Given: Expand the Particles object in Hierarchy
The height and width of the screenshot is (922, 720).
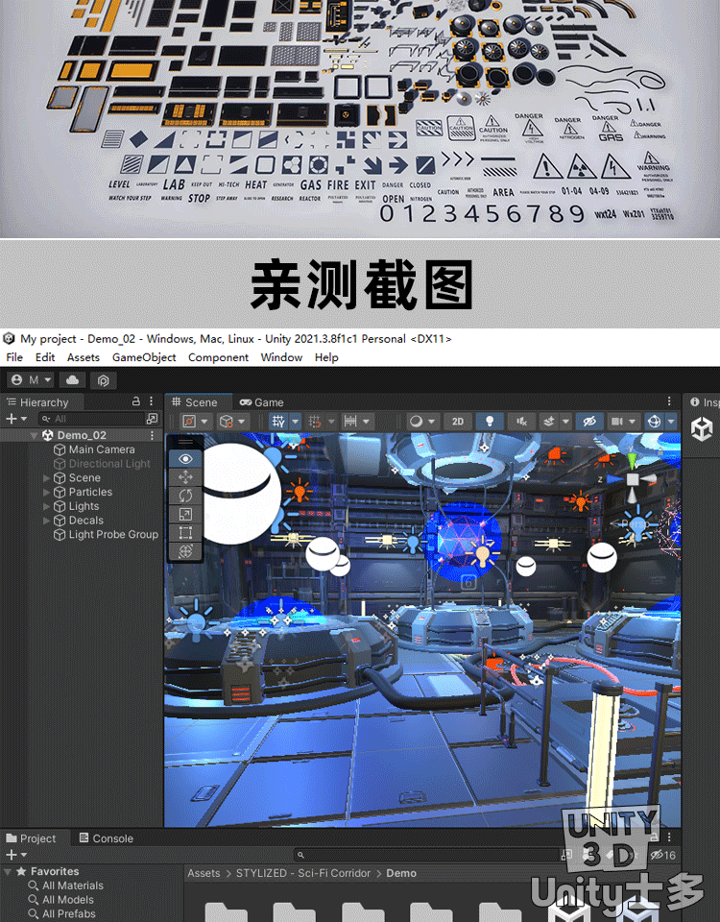Looking at the screenshot, I should tap(46, 492).
